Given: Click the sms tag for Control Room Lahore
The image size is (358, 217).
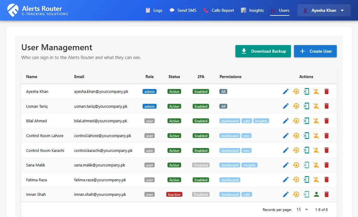Looking at the screenshot, I should point(246,136).
